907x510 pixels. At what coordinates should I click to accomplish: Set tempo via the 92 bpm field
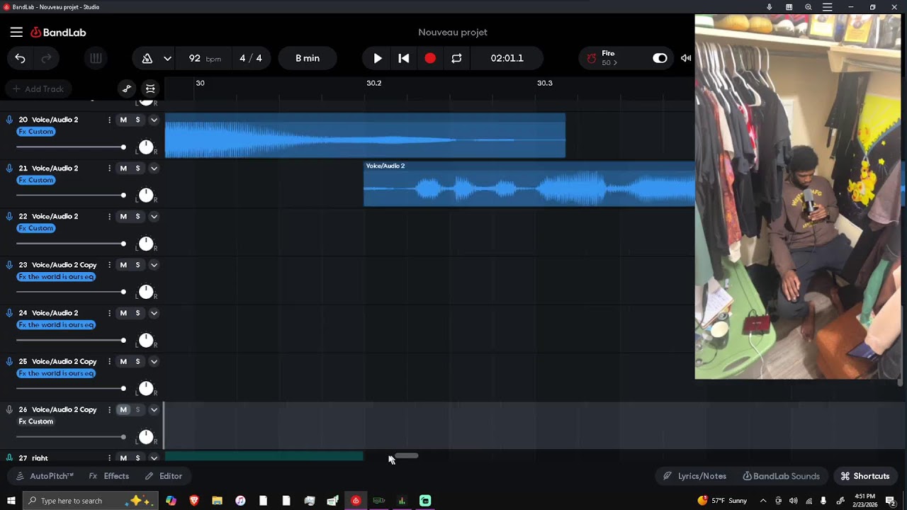click(x=205, y=58)
